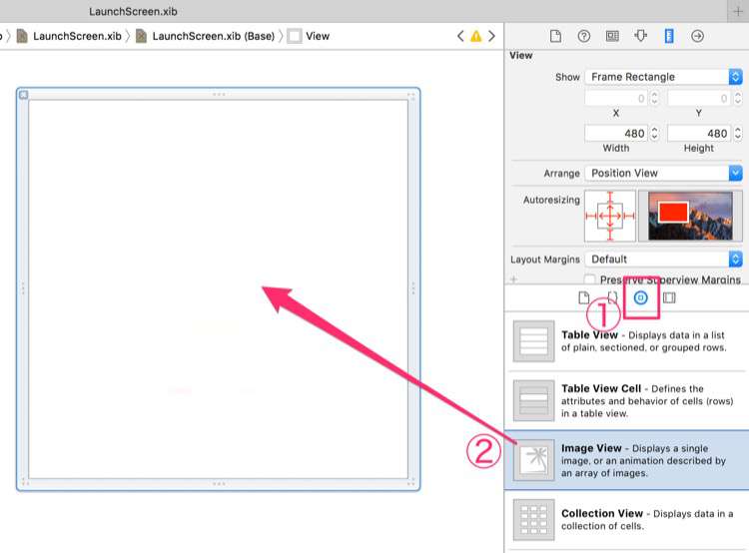The image size is (749, 553).
Task: Select the Table View Cell description
Action: click(647, 400)
